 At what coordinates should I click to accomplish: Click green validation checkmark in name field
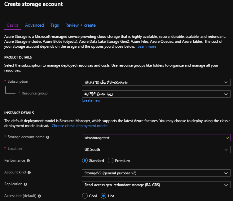(228, 138)
